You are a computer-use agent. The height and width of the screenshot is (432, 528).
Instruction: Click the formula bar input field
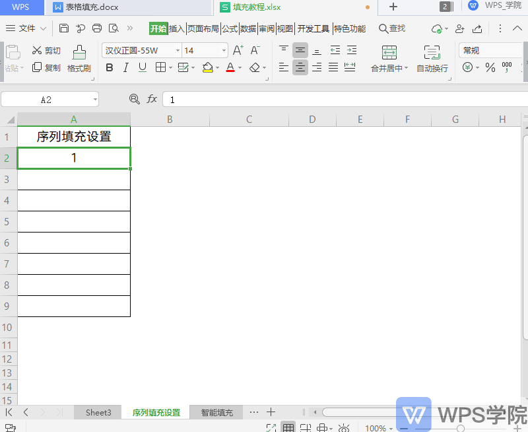point(345,99)
